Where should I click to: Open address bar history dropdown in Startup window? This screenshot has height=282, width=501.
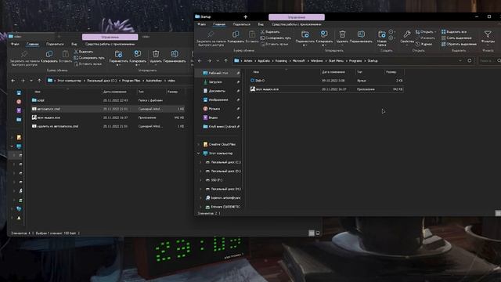click(x=460, y=61)
